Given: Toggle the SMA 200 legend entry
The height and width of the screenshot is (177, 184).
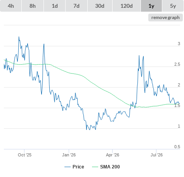Looking at the screenshot, I should pos(110,167).
